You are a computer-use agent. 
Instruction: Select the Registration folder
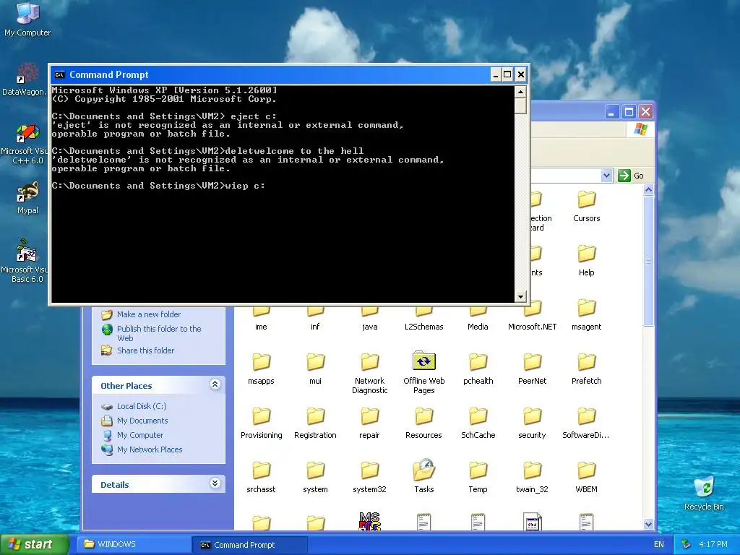coord(315,423)
